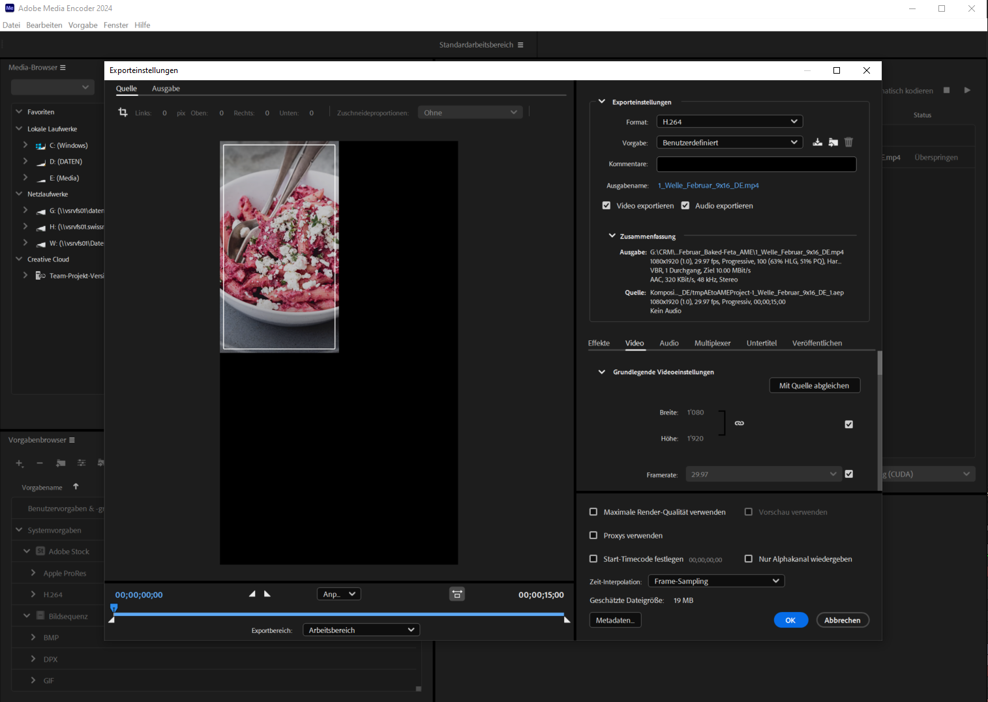Enable Maximale Render-Qualität verwenden
988x702 pixels.
593,512
